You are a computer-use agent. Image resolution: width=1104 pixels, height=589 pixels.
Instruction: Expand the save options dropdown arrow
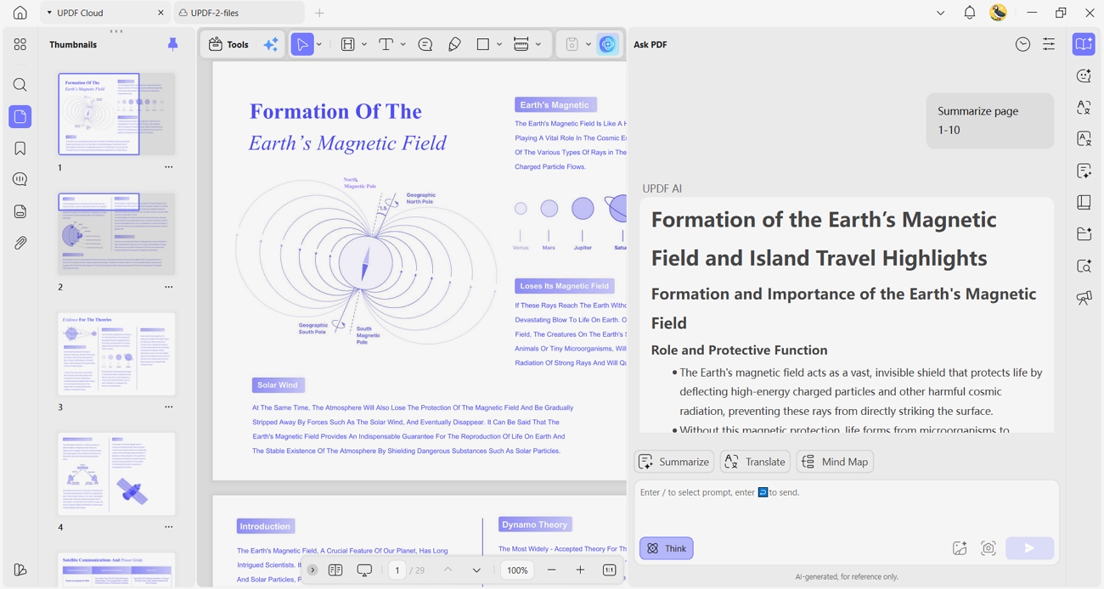[x=589, y=44]
